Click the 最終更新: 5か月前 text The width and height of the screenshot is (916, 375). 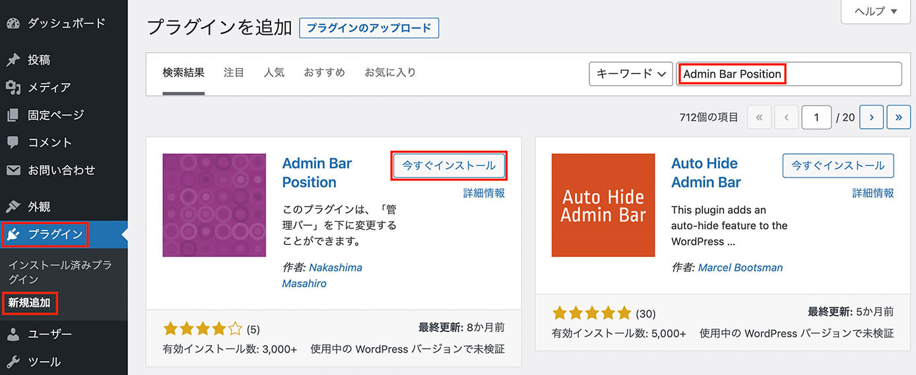[x=851, y=312]
